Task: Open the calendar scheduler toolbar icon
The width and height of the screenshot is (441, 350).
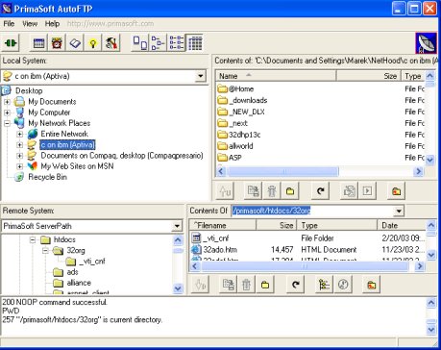Action: click(38, 42)
